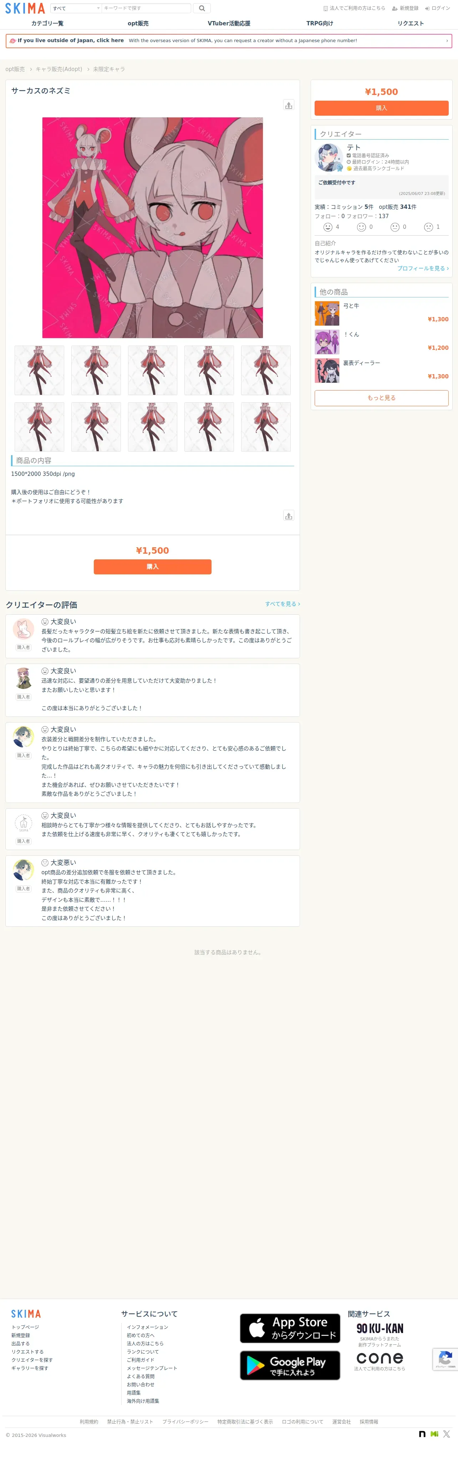Screen dimensions: 458x1464
Task: Click the もっと見る button
Action: point(381,398)
